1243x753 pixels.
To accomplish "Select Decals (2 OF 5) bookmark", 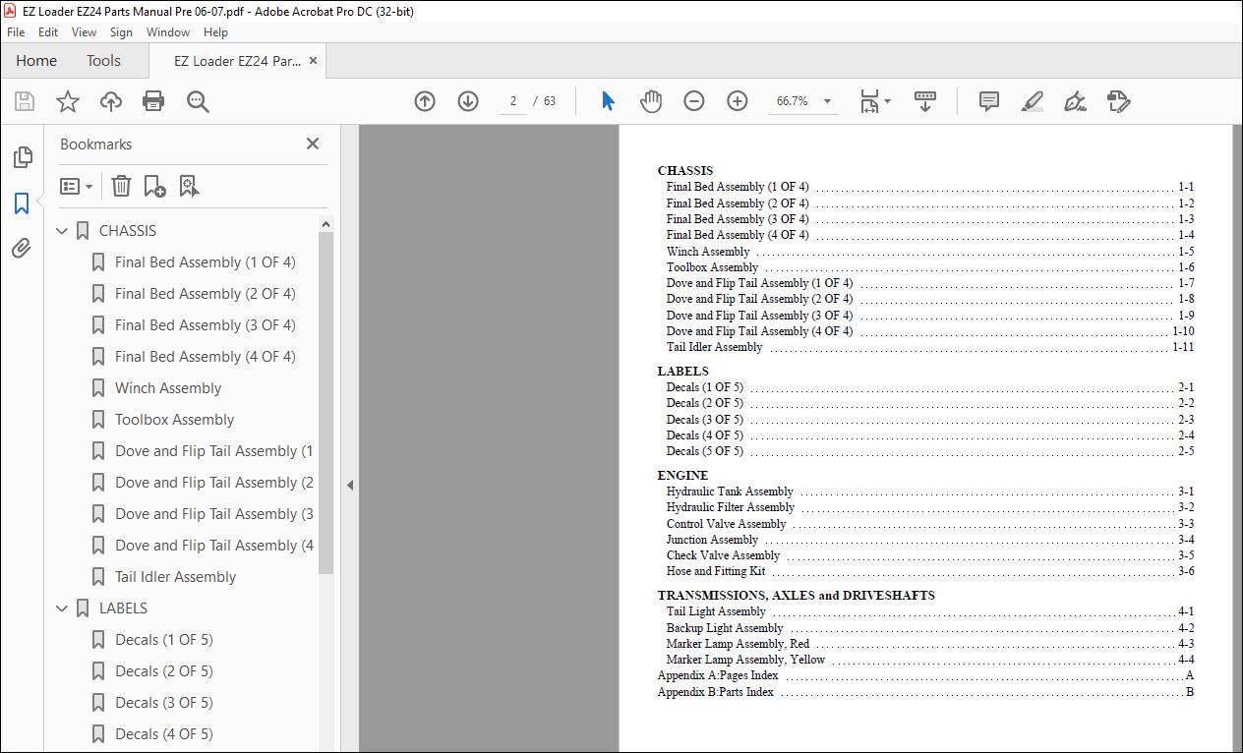I will coord(163,671).
